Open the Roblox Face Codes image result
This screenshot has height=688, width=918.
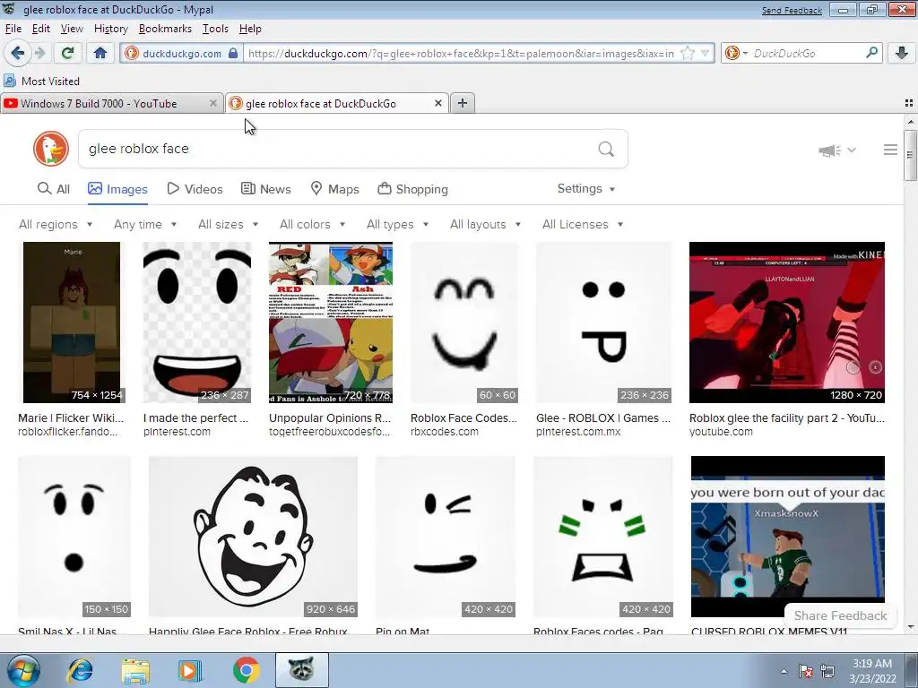pos(464,322)
